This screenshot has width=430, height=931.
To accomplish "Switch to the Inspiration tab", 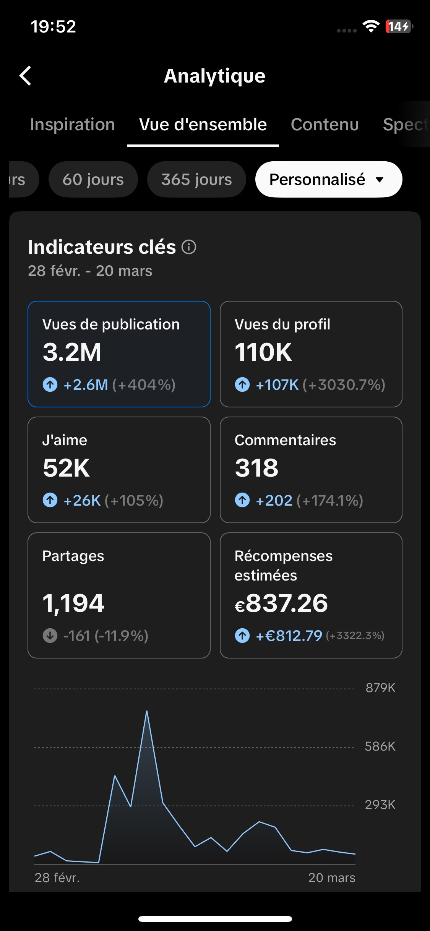I will [73, 125].
